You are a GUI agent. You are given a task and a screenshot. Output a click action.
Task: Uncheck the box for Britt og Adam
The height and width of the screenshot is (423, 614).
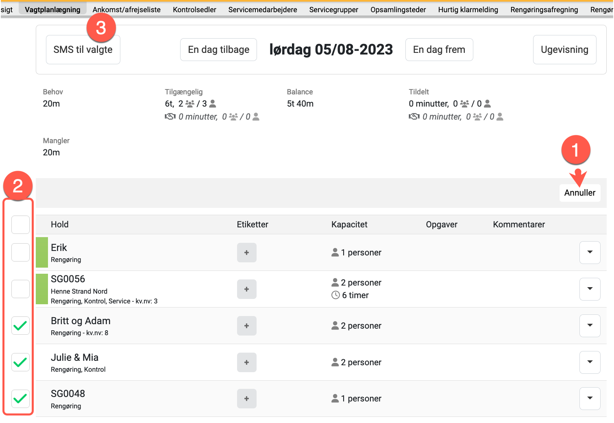pyautogui.click(x=20, y=325)
